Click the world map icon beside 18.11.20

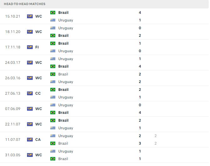click(x=30, y=32)
